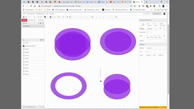194x109 pixels.
Task: Open the Chrome three-dot menu
Action: 167,6
